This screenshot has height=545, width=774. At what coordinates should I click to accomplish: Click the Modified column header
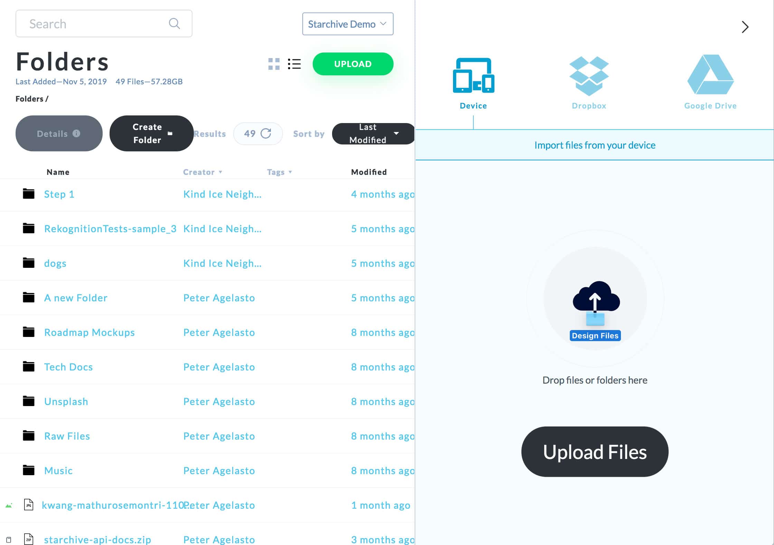click(x=369, y=172)
